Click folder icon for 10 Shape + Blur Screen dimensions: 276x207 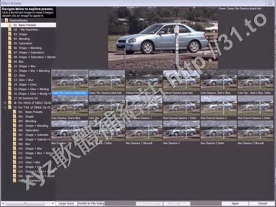coord(10,66)
